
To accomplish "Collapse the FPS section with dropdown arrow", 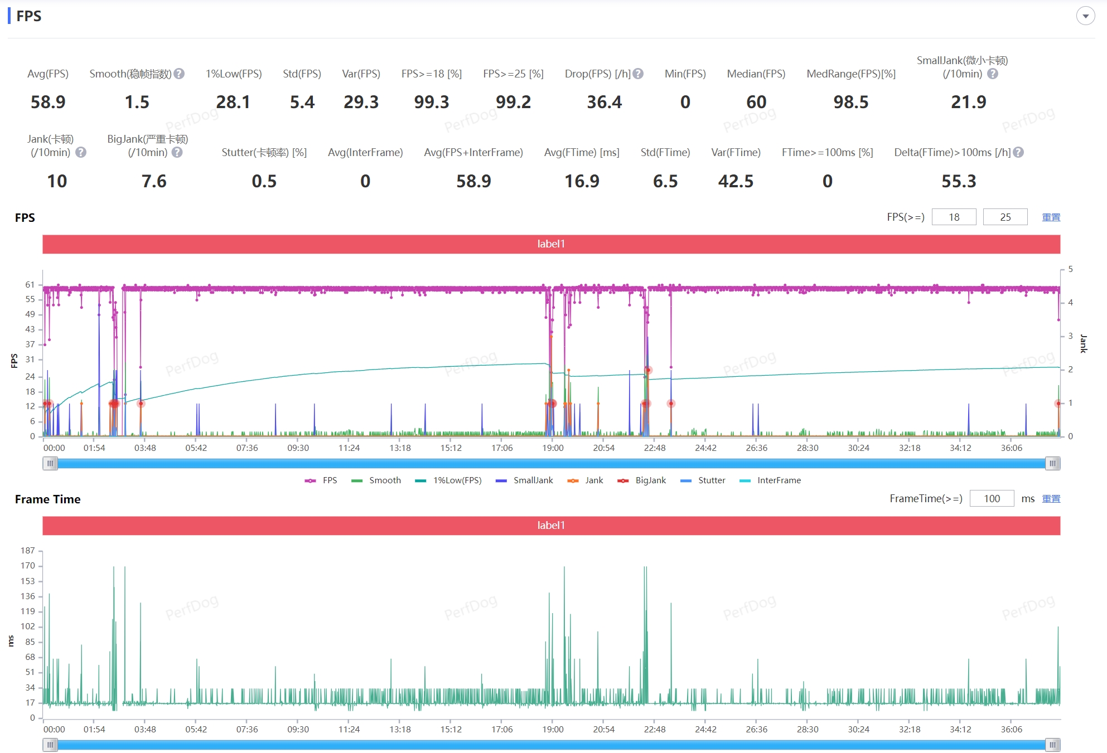I will [x=1085, y=16].
